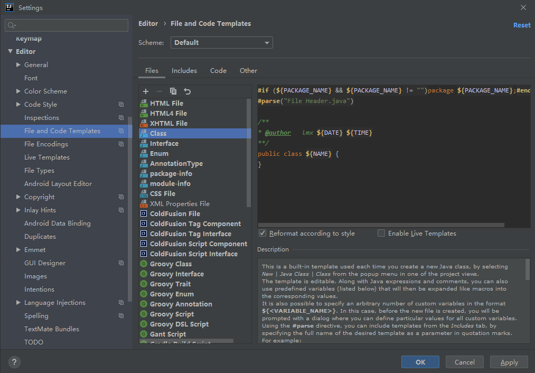Uncheck Reformat according to style
The image size is (535, 373).
pyautogui.click(x=262, y=233)
